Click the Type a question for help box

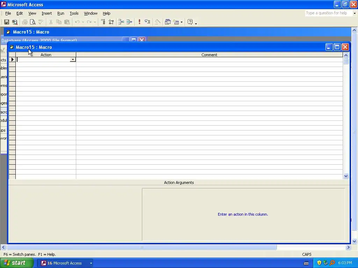[x=329, y=13]
